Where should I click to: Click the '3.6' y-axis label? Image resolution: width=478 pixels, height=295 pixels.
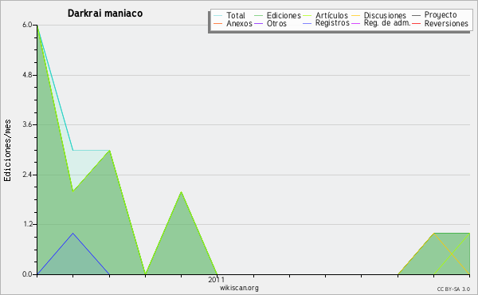[27, 124]
